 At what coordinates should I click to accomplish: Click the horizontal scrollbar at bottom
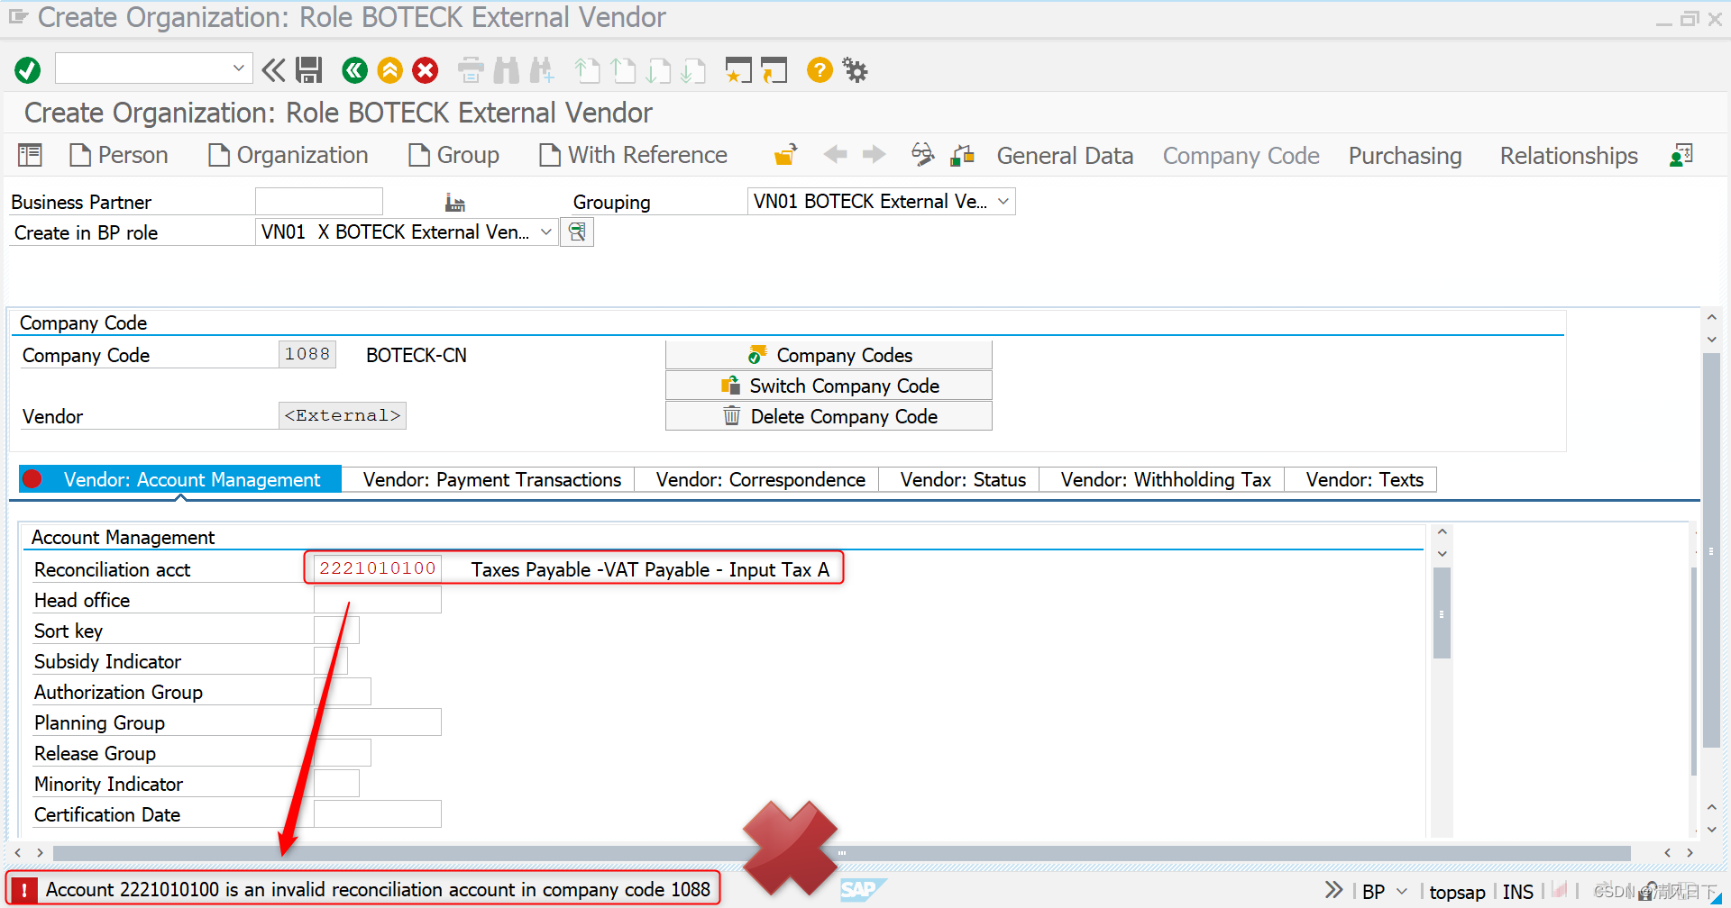tap(841, 852)
